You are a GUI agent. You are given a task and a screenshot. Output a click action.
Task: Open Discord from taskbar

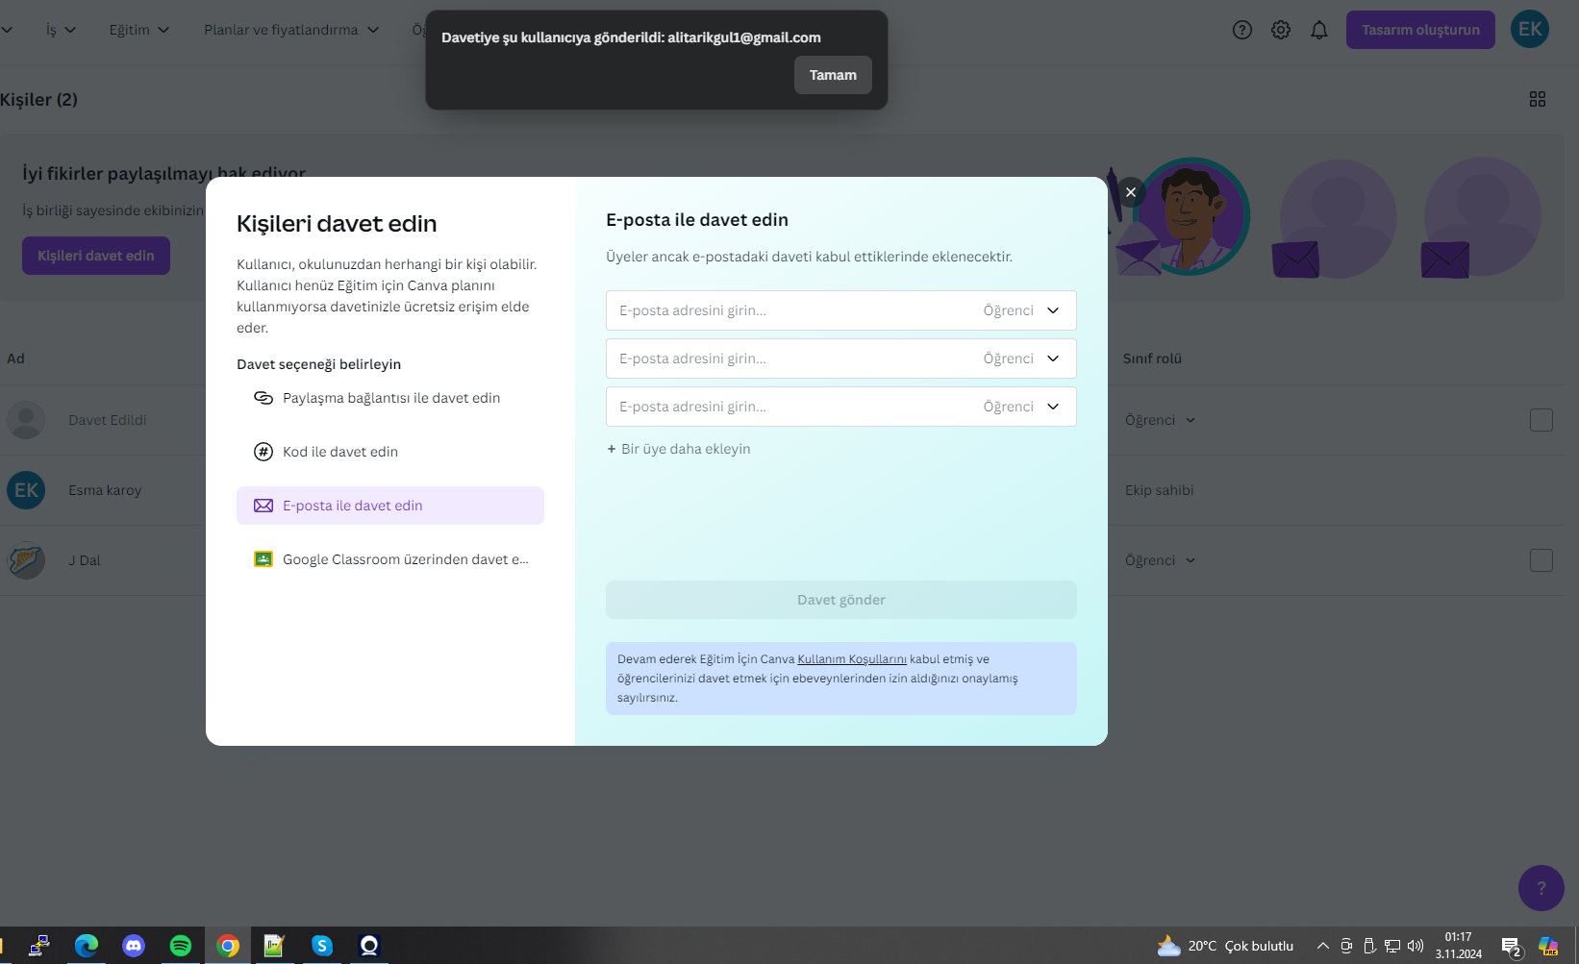click(134, 946)
